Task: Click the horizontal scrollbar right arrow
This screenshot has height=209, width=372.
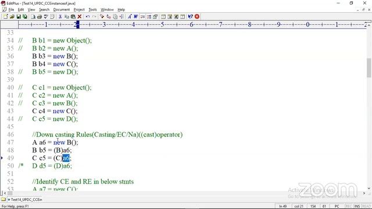Action: (x=364, y=193)
